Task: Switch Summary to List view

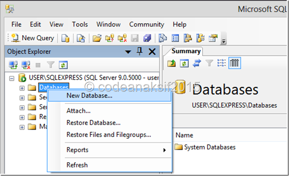Action: point(222,63)
